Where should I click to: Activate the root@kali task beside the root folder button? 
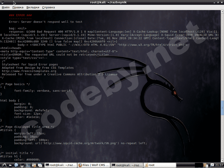click(127, 165)
